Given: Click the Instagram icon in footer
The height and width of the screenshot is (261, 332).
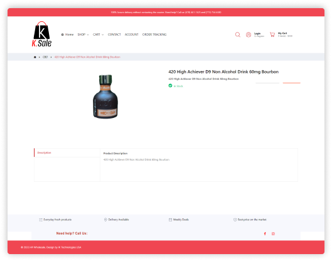Looking at the screenshot, I should tap(273, 233).
